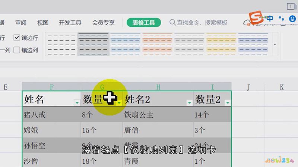The image size is (298, 167).
Task: Click the Sogou input method S icon
Action: pyautogui.click(x=256, y=17)
